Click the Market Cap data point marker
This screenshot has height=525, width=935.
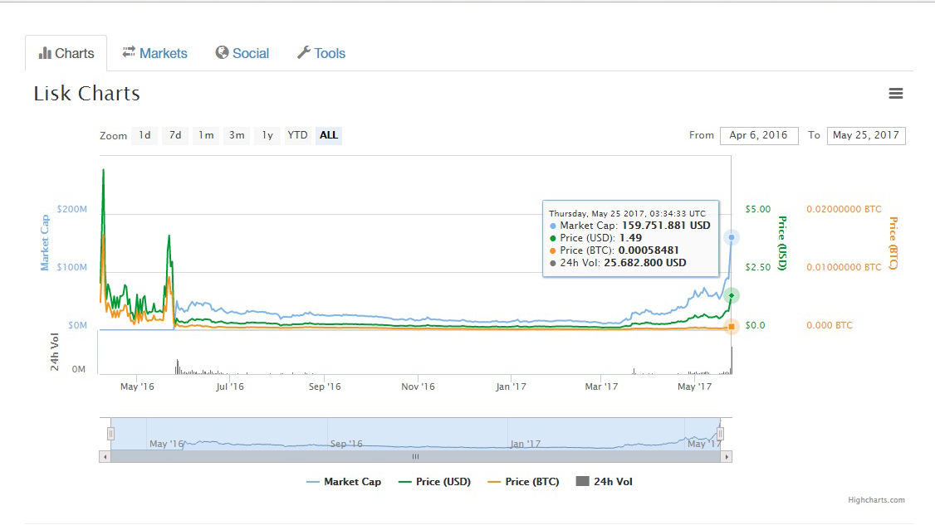(x=732, y=238)
